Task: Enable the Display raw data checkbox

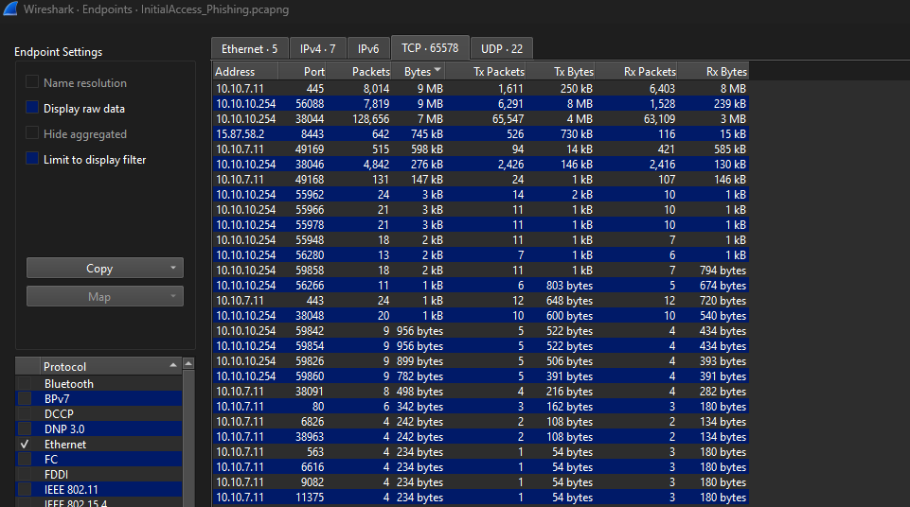Action: point(32,109)
